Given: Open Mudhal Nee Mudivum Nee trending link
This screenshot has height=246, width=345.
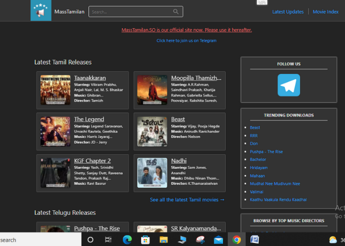Looking at the screenshot, I should (x=275, y=184).
